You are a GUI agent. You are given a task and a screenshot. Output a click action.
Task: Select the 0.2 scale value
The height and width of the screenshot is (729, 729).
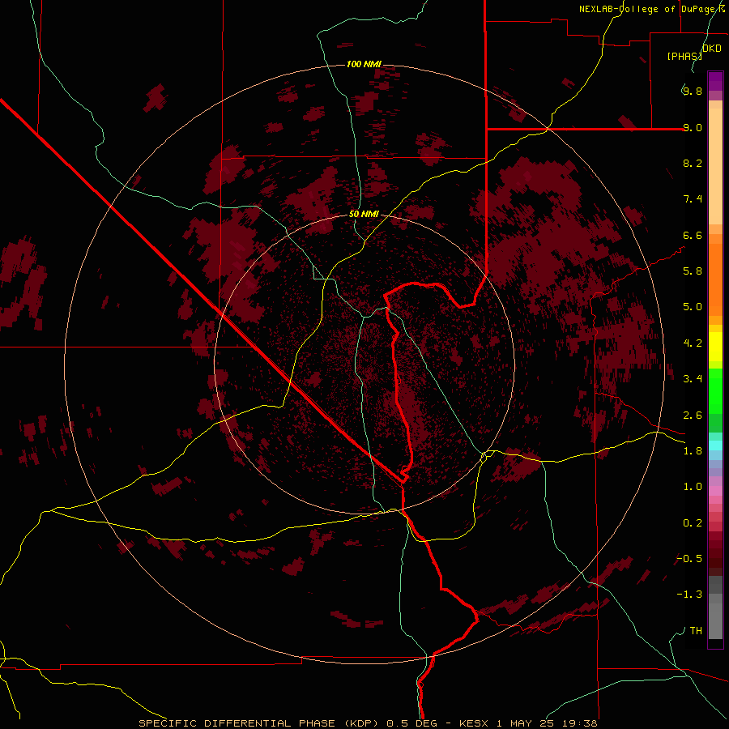(693, 523)
